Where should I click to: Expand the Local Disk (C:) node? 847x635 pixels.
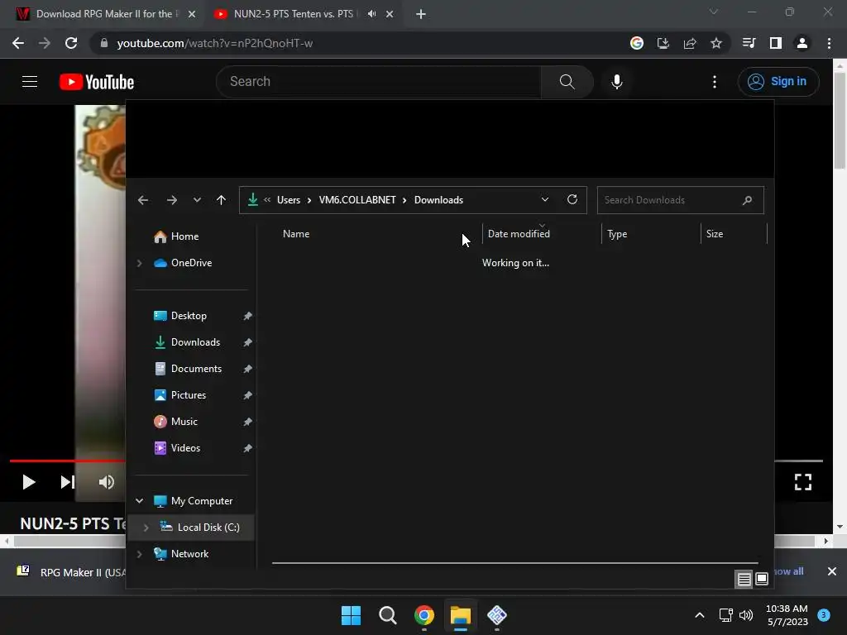point(146,528)
